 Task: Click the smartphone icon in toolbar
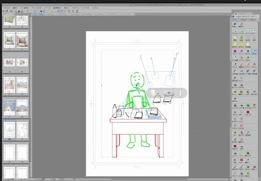point(77,11)
